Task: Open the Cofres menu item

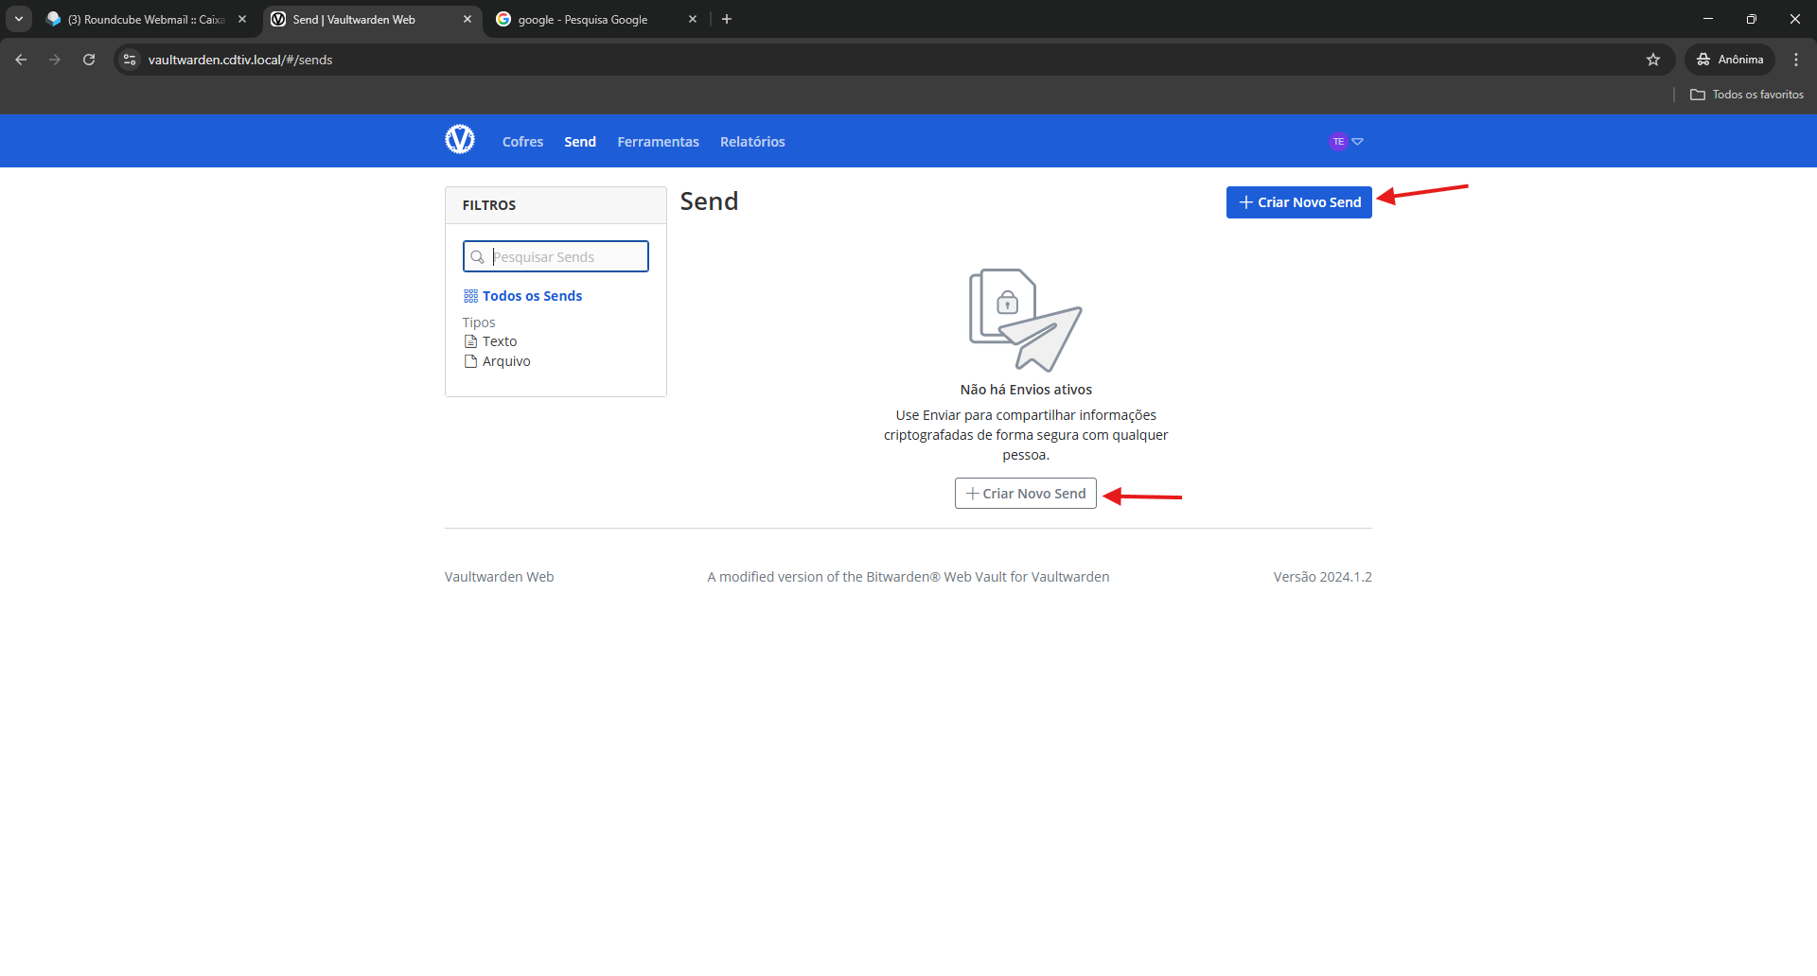Action: click(522, 142)
